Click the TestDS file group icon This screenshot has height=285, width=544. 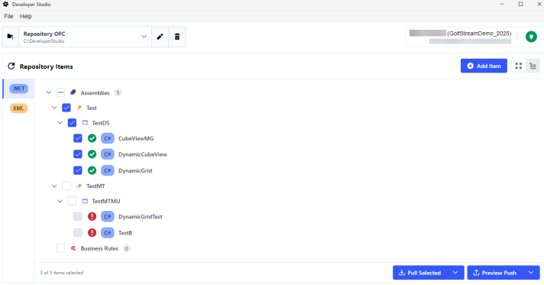(85, 123)
